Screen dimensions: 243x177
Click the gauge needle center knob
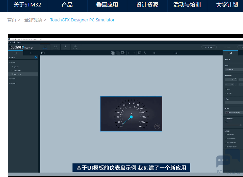point(131,117)
